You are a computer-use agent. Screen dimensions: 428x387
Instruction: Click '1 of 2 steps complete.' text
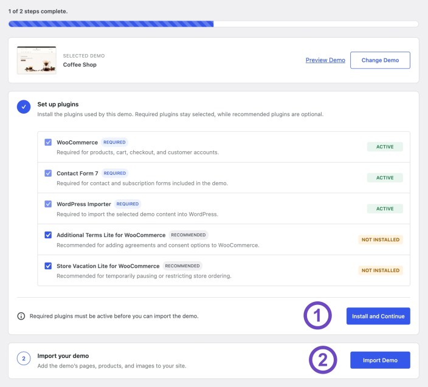coord(38,12)
